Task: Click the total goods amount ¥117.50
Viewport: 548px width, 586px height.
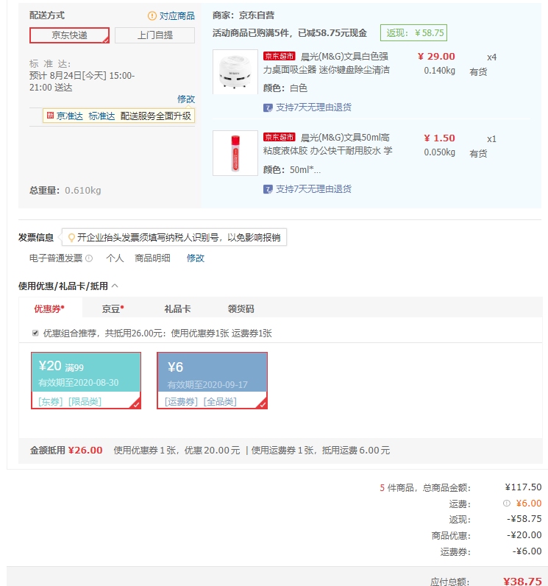Action: [x=523, y=487]
